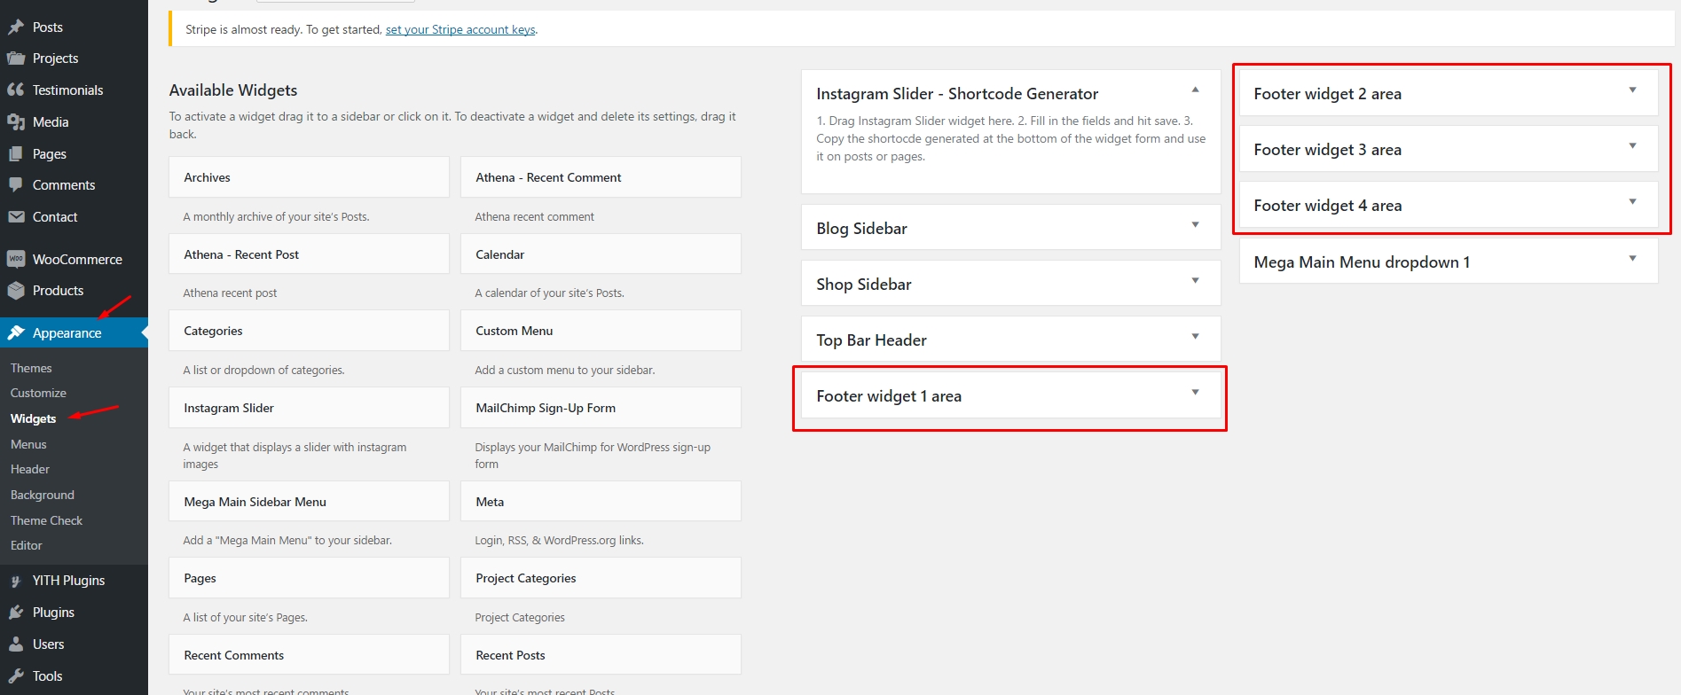This screenshot has height=695, width=1681.
Task: Click the WooCommerce logo icon
Action: click(16, 260)
